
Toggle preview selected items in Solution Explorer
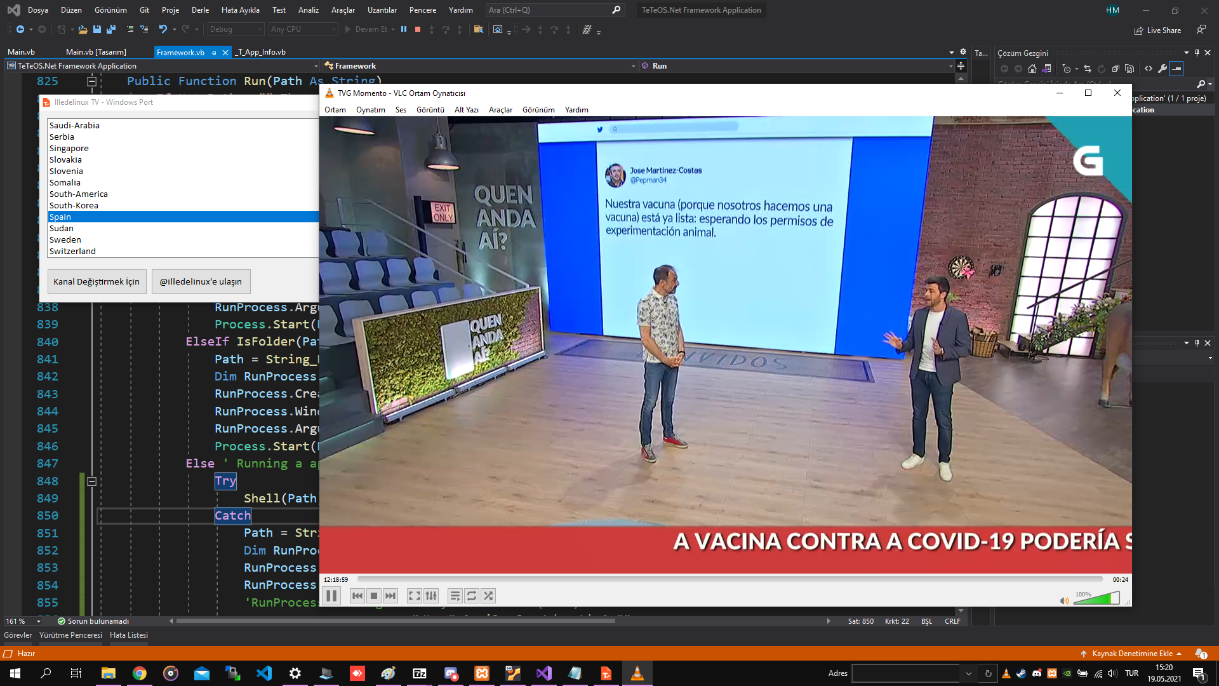pyautogui.click(x=1176, y=69)
